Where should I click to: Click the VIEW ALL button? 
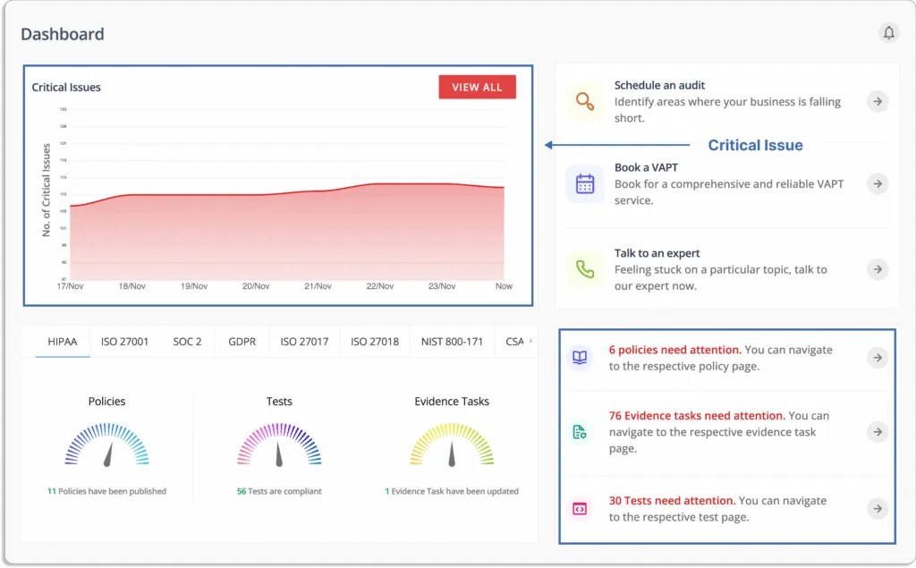click(478, 87)
